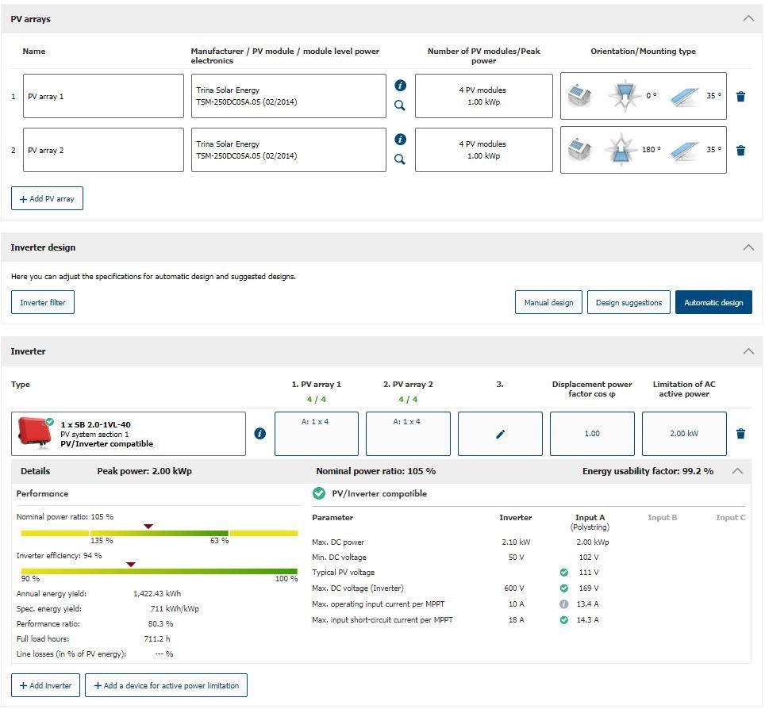
Task: Click the Automatic design button
Action: pos(713,302)
